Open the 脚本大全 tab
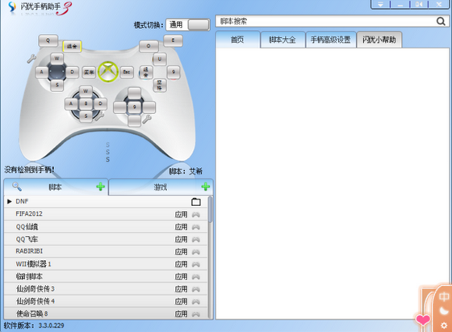This screenshot has height=332, width=452. coord(282,40)
